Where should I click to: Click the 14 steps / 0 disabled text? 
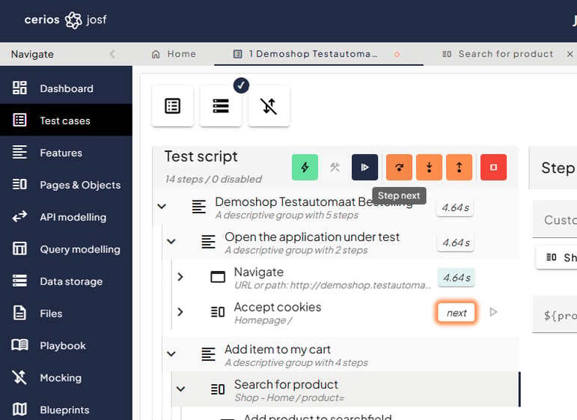[213, 179]
